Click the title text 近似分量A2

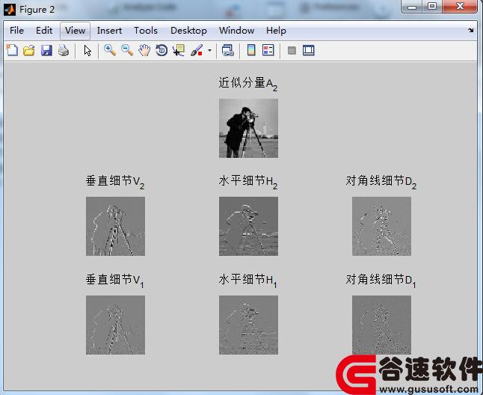248,84
